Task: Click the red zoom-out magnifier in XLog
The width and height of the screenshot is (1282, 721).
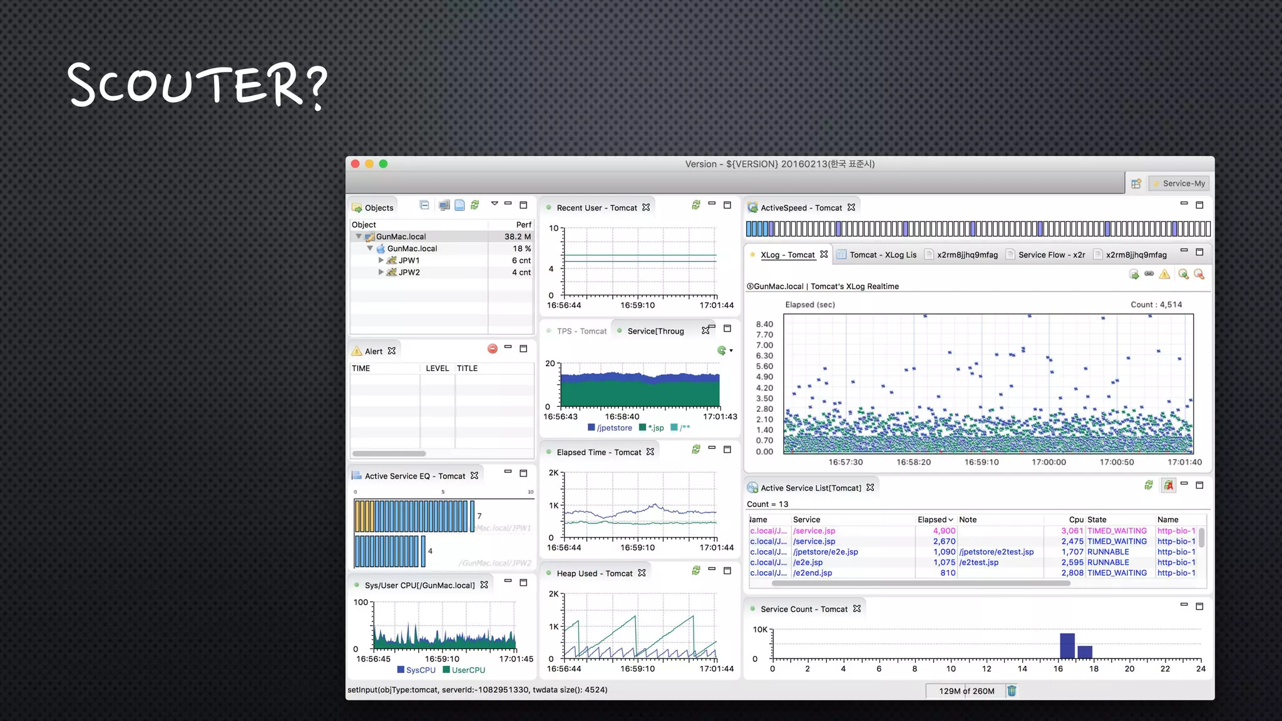Action: point(1199,274)
